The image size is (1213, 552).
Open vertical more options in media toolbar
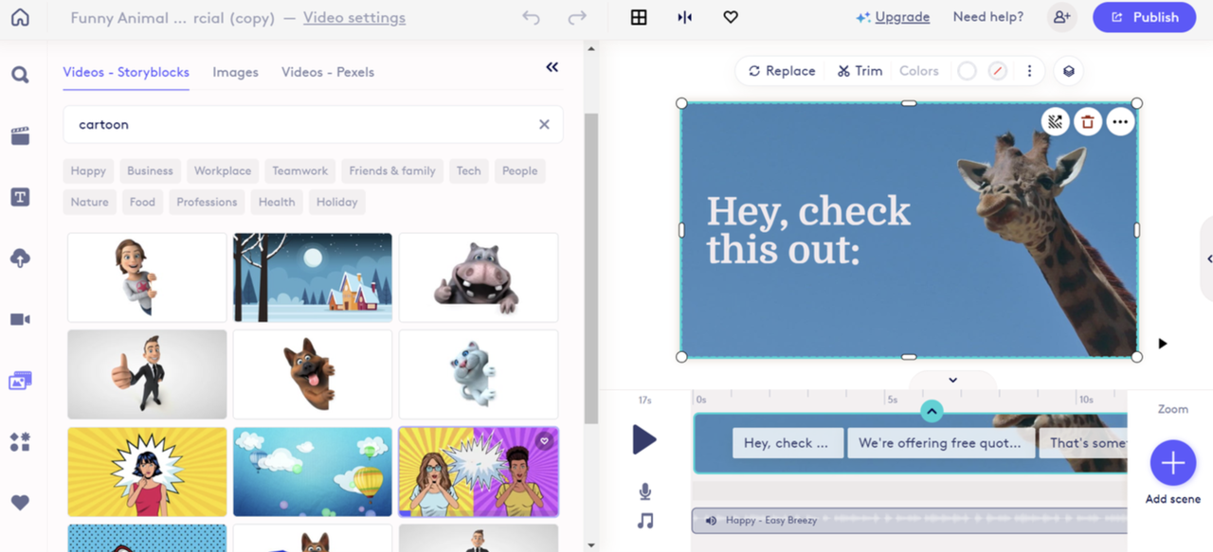[x=1029, y=71]
